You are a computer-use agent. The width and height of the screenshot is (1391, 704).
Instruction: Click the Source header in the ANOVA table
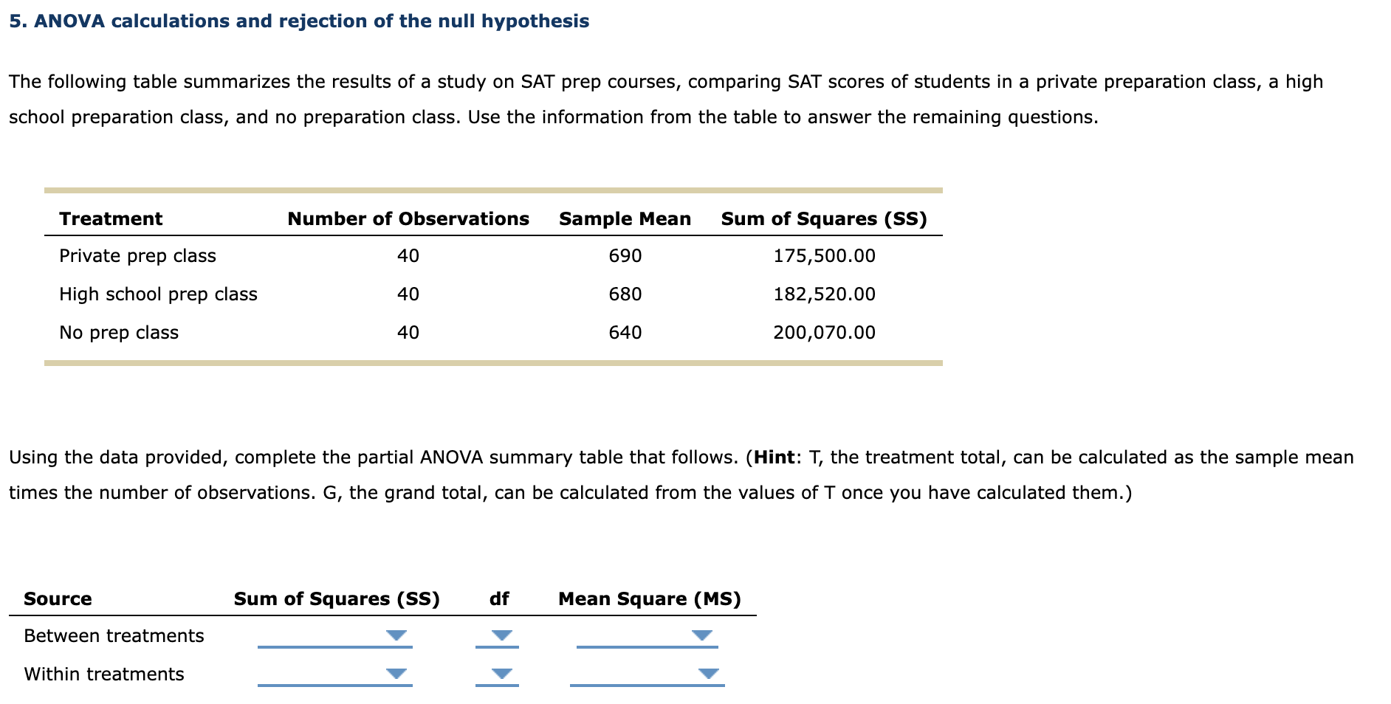tap(58, 598)
